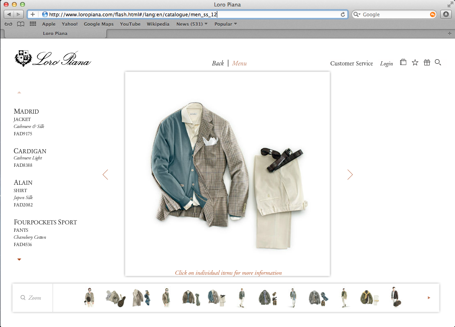The image size is (455, 327).
Task: Open the site Menu link
Action: (239, 63)
